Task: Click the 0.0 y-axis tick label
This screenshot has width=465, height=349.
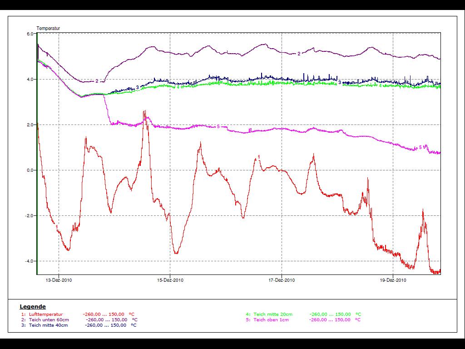Action: pyautogui.click(x=30, y=170)
